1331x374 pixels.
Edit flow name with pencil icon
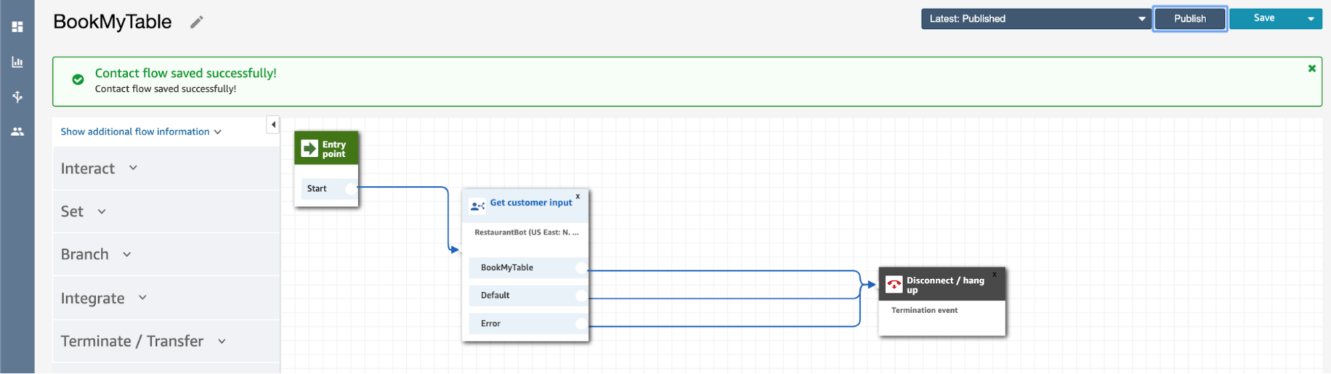[196, 23]
